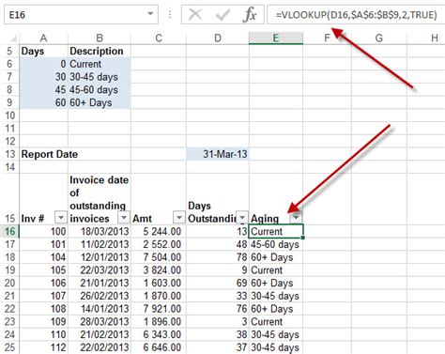445x354 pixels.
Task: Click the lookup days value 30 cell
Action: pyautogui.click(x=43, y=77)
